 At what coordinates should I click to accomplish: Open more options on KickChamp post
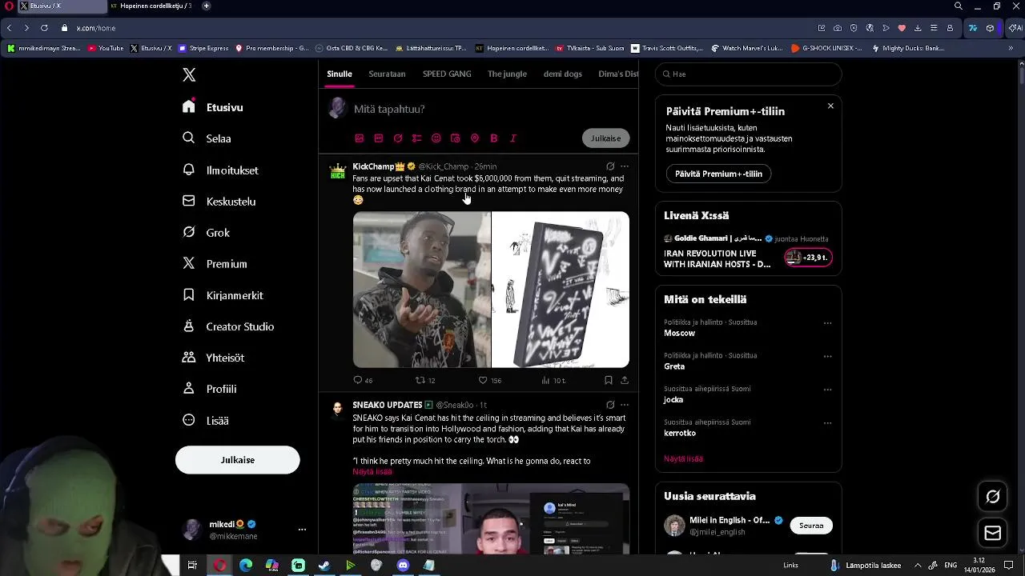625,166
